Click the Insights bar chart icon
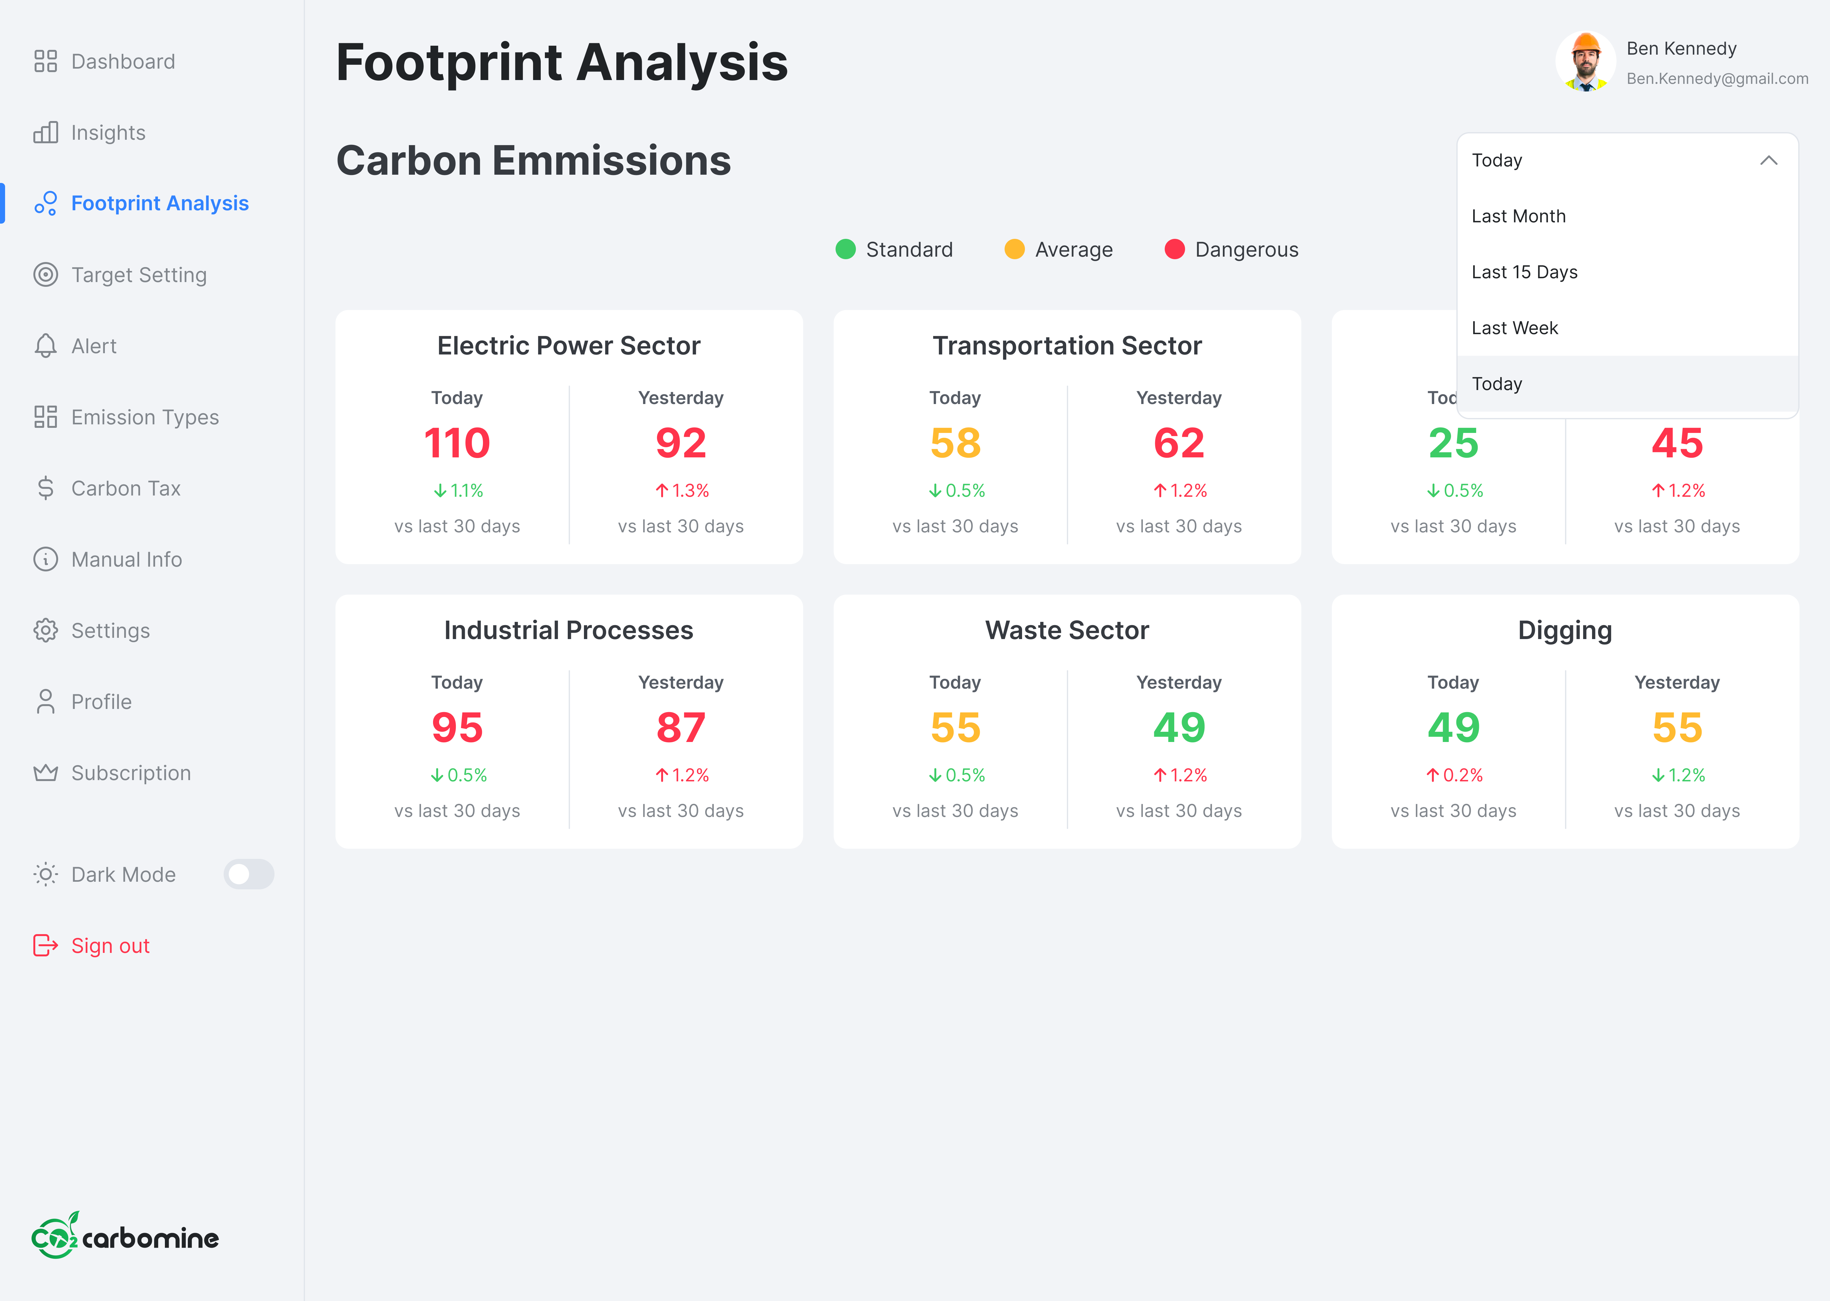This screenshot has width=1830, height=1301. click(x=46, y=132)
